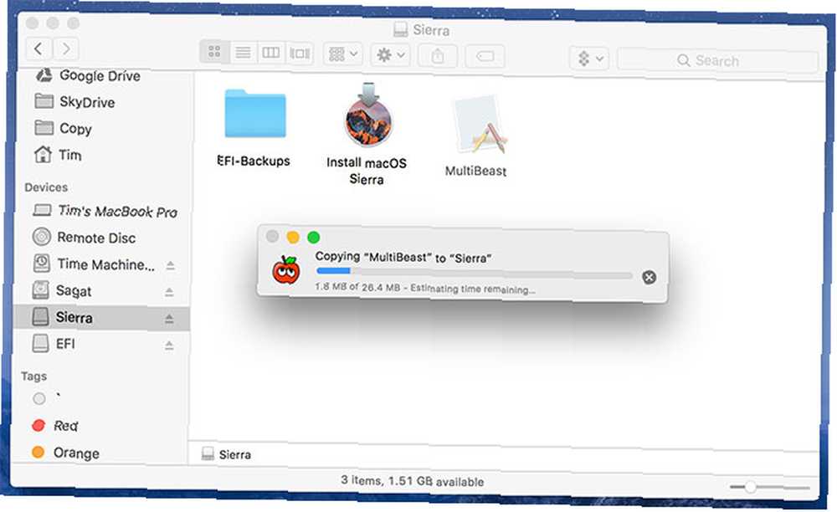
Task: Switch to column view
Action: click(270, 53)
